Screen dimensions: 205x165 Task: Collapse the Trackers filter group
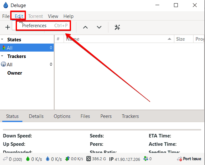tap(2, 56)
